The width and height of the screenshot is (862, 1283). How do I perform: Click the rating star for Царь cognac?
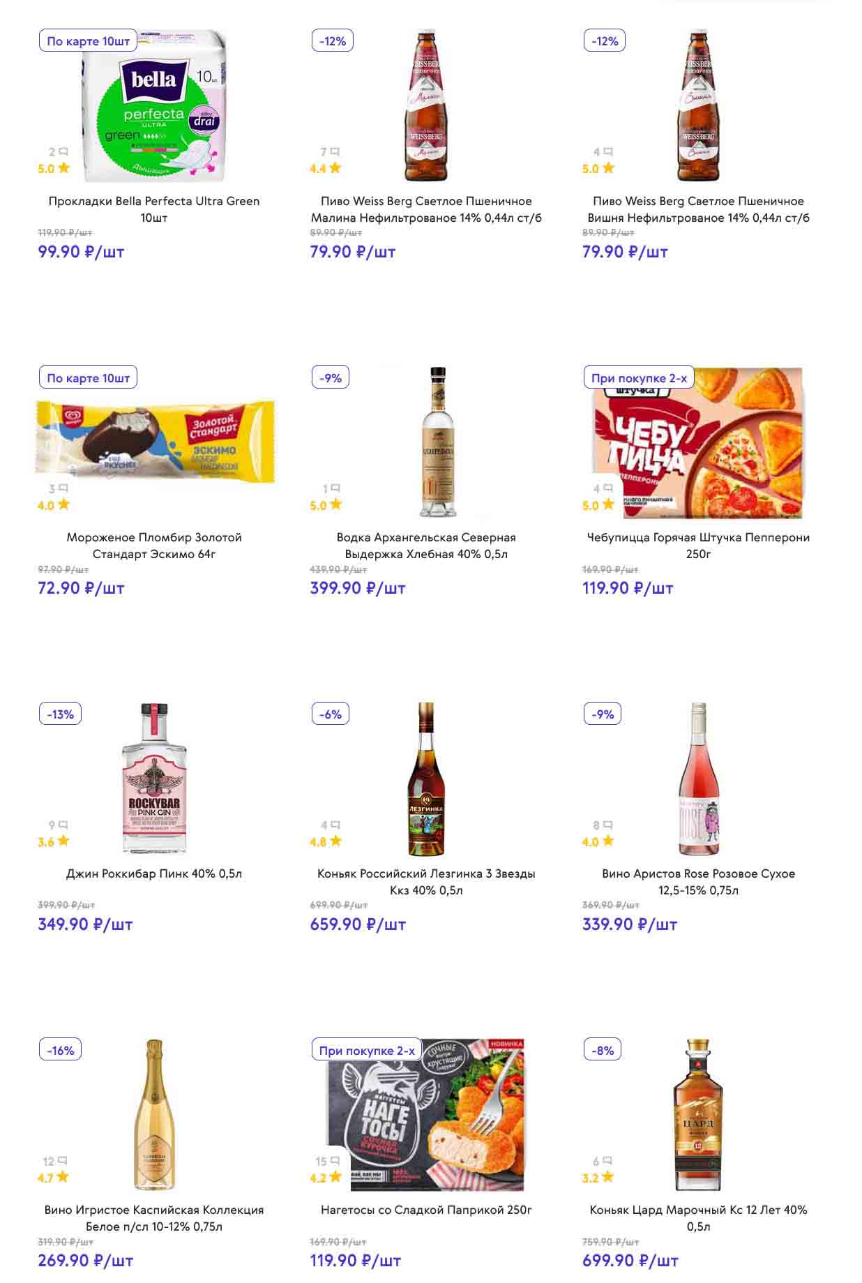(608, 1177)
